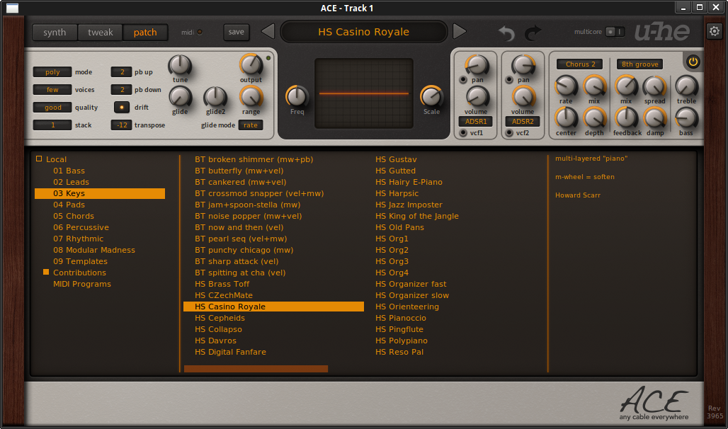Viewport: 728px width, 429px height.
Task: Click the delay spread knob
Action: pyautogui.click(x=654, y=86)
